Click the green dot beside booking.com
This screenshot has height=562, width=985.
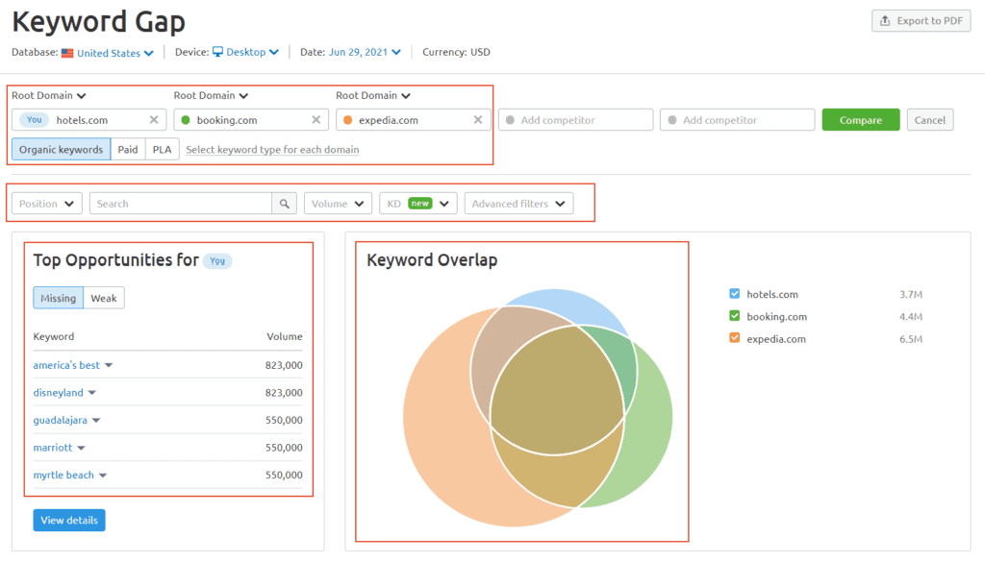186,120
